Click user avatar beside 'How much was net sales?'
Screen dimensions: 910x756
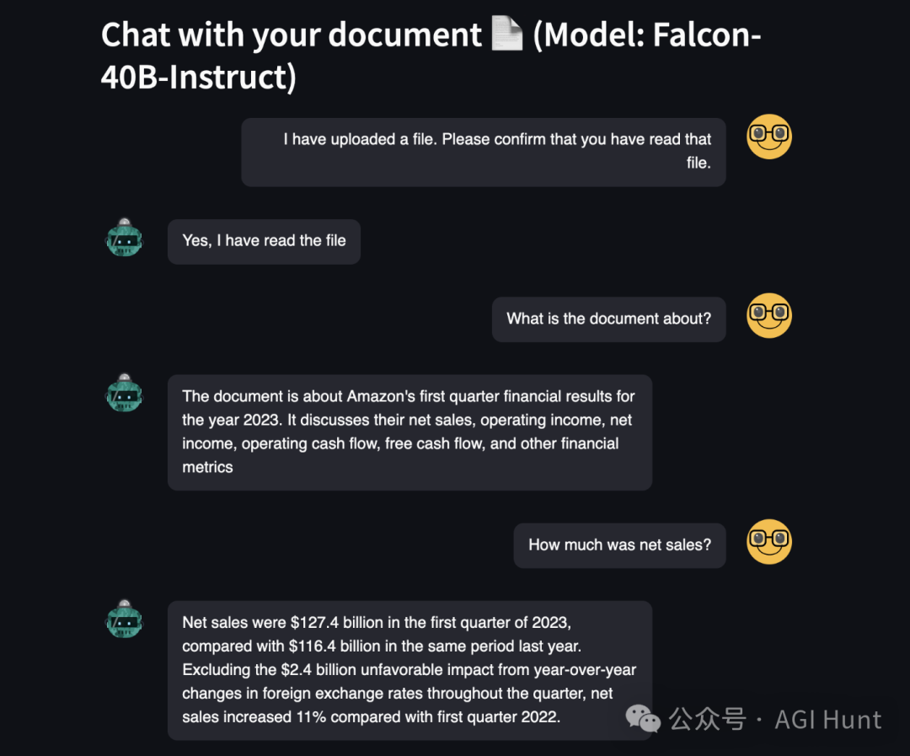click(x=768, y=541)
